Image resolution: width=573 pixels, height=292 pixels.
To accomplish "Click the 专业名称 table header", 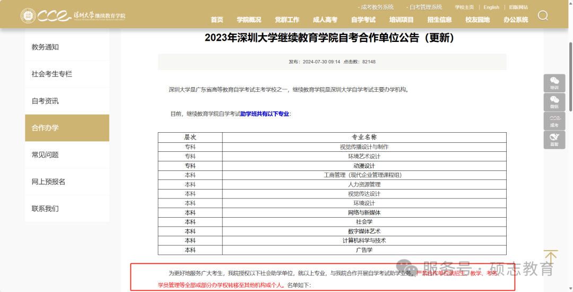I will point(364,137).
